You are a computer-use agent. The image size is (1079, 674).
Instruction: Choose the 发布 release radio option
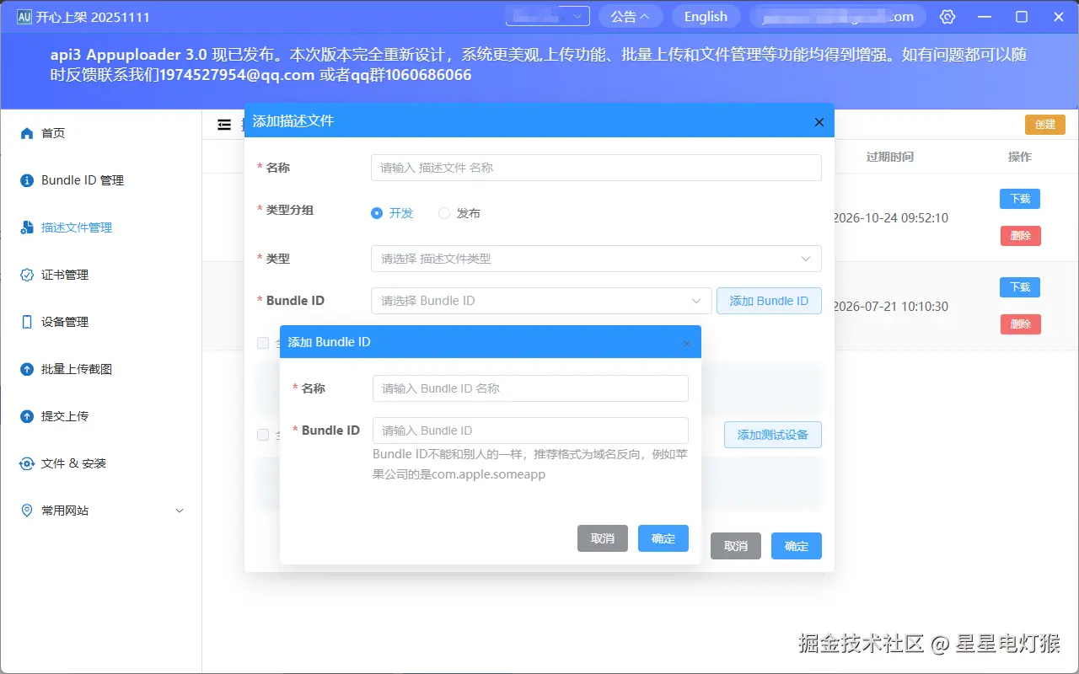tap(444, 213)
